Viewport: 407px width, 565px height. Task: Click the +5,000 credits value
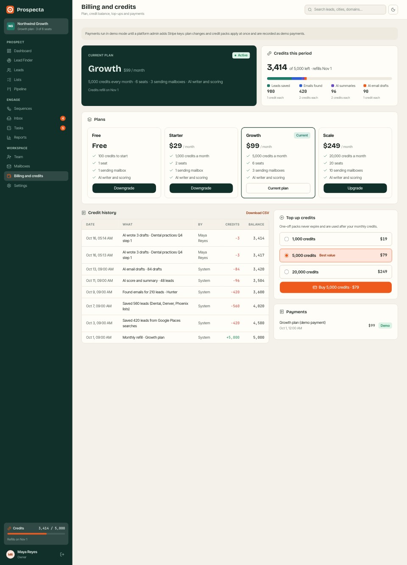tap(233, 337)
